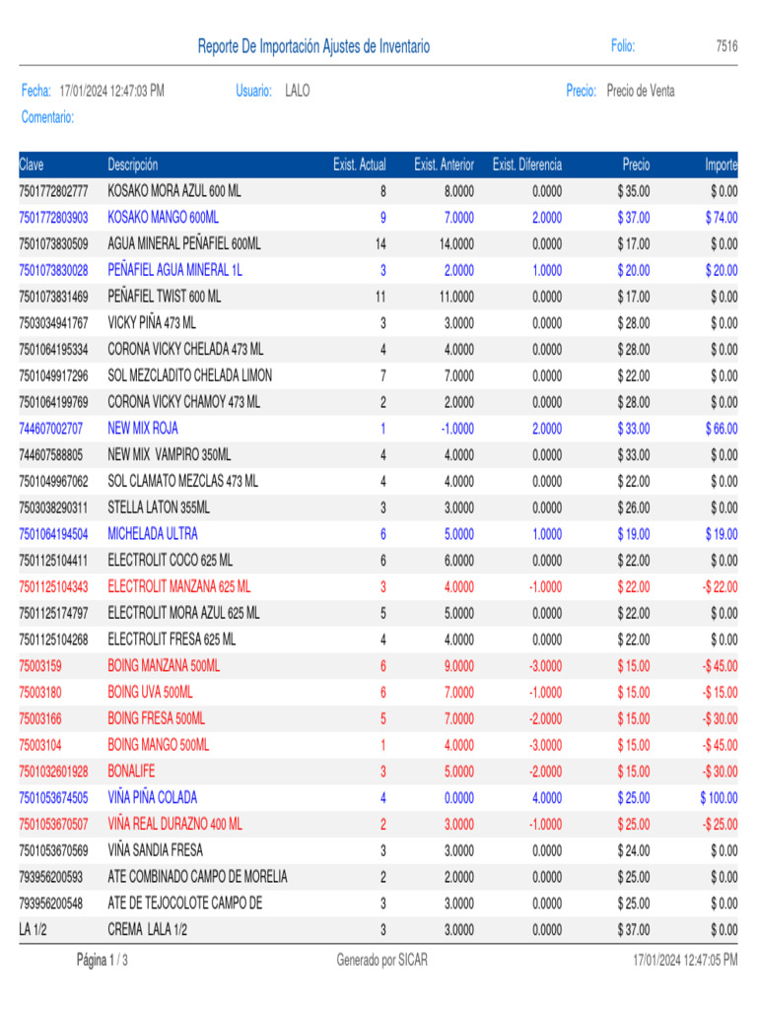Select 'VIÑA PIÑA COLADA' description

pyautogui.click(x=153, y=798)
